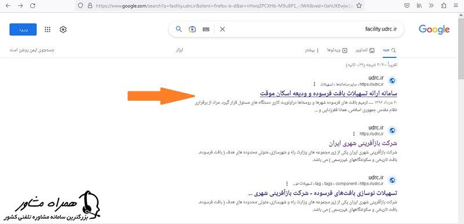
Task: Search by image with camera lens icon
Action: (193, 29)
